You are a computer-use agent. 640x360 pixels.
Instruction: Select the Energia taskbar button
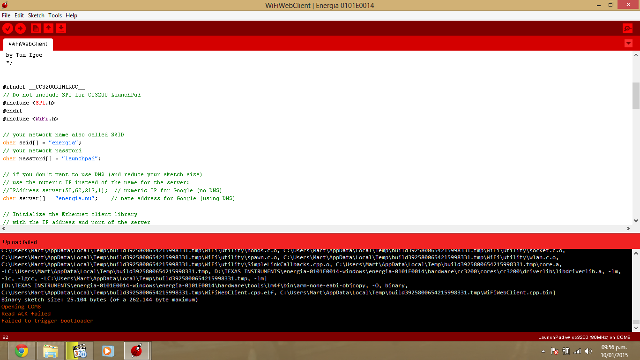point(137,351)
